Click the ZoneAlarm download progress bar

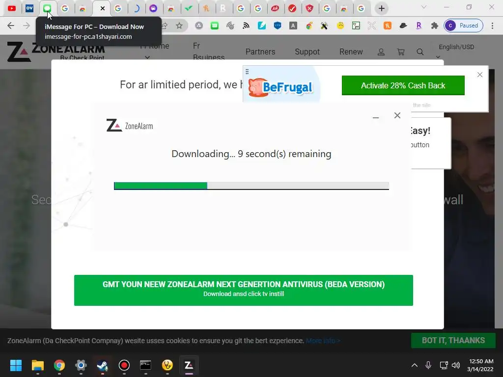pos(251,186)
